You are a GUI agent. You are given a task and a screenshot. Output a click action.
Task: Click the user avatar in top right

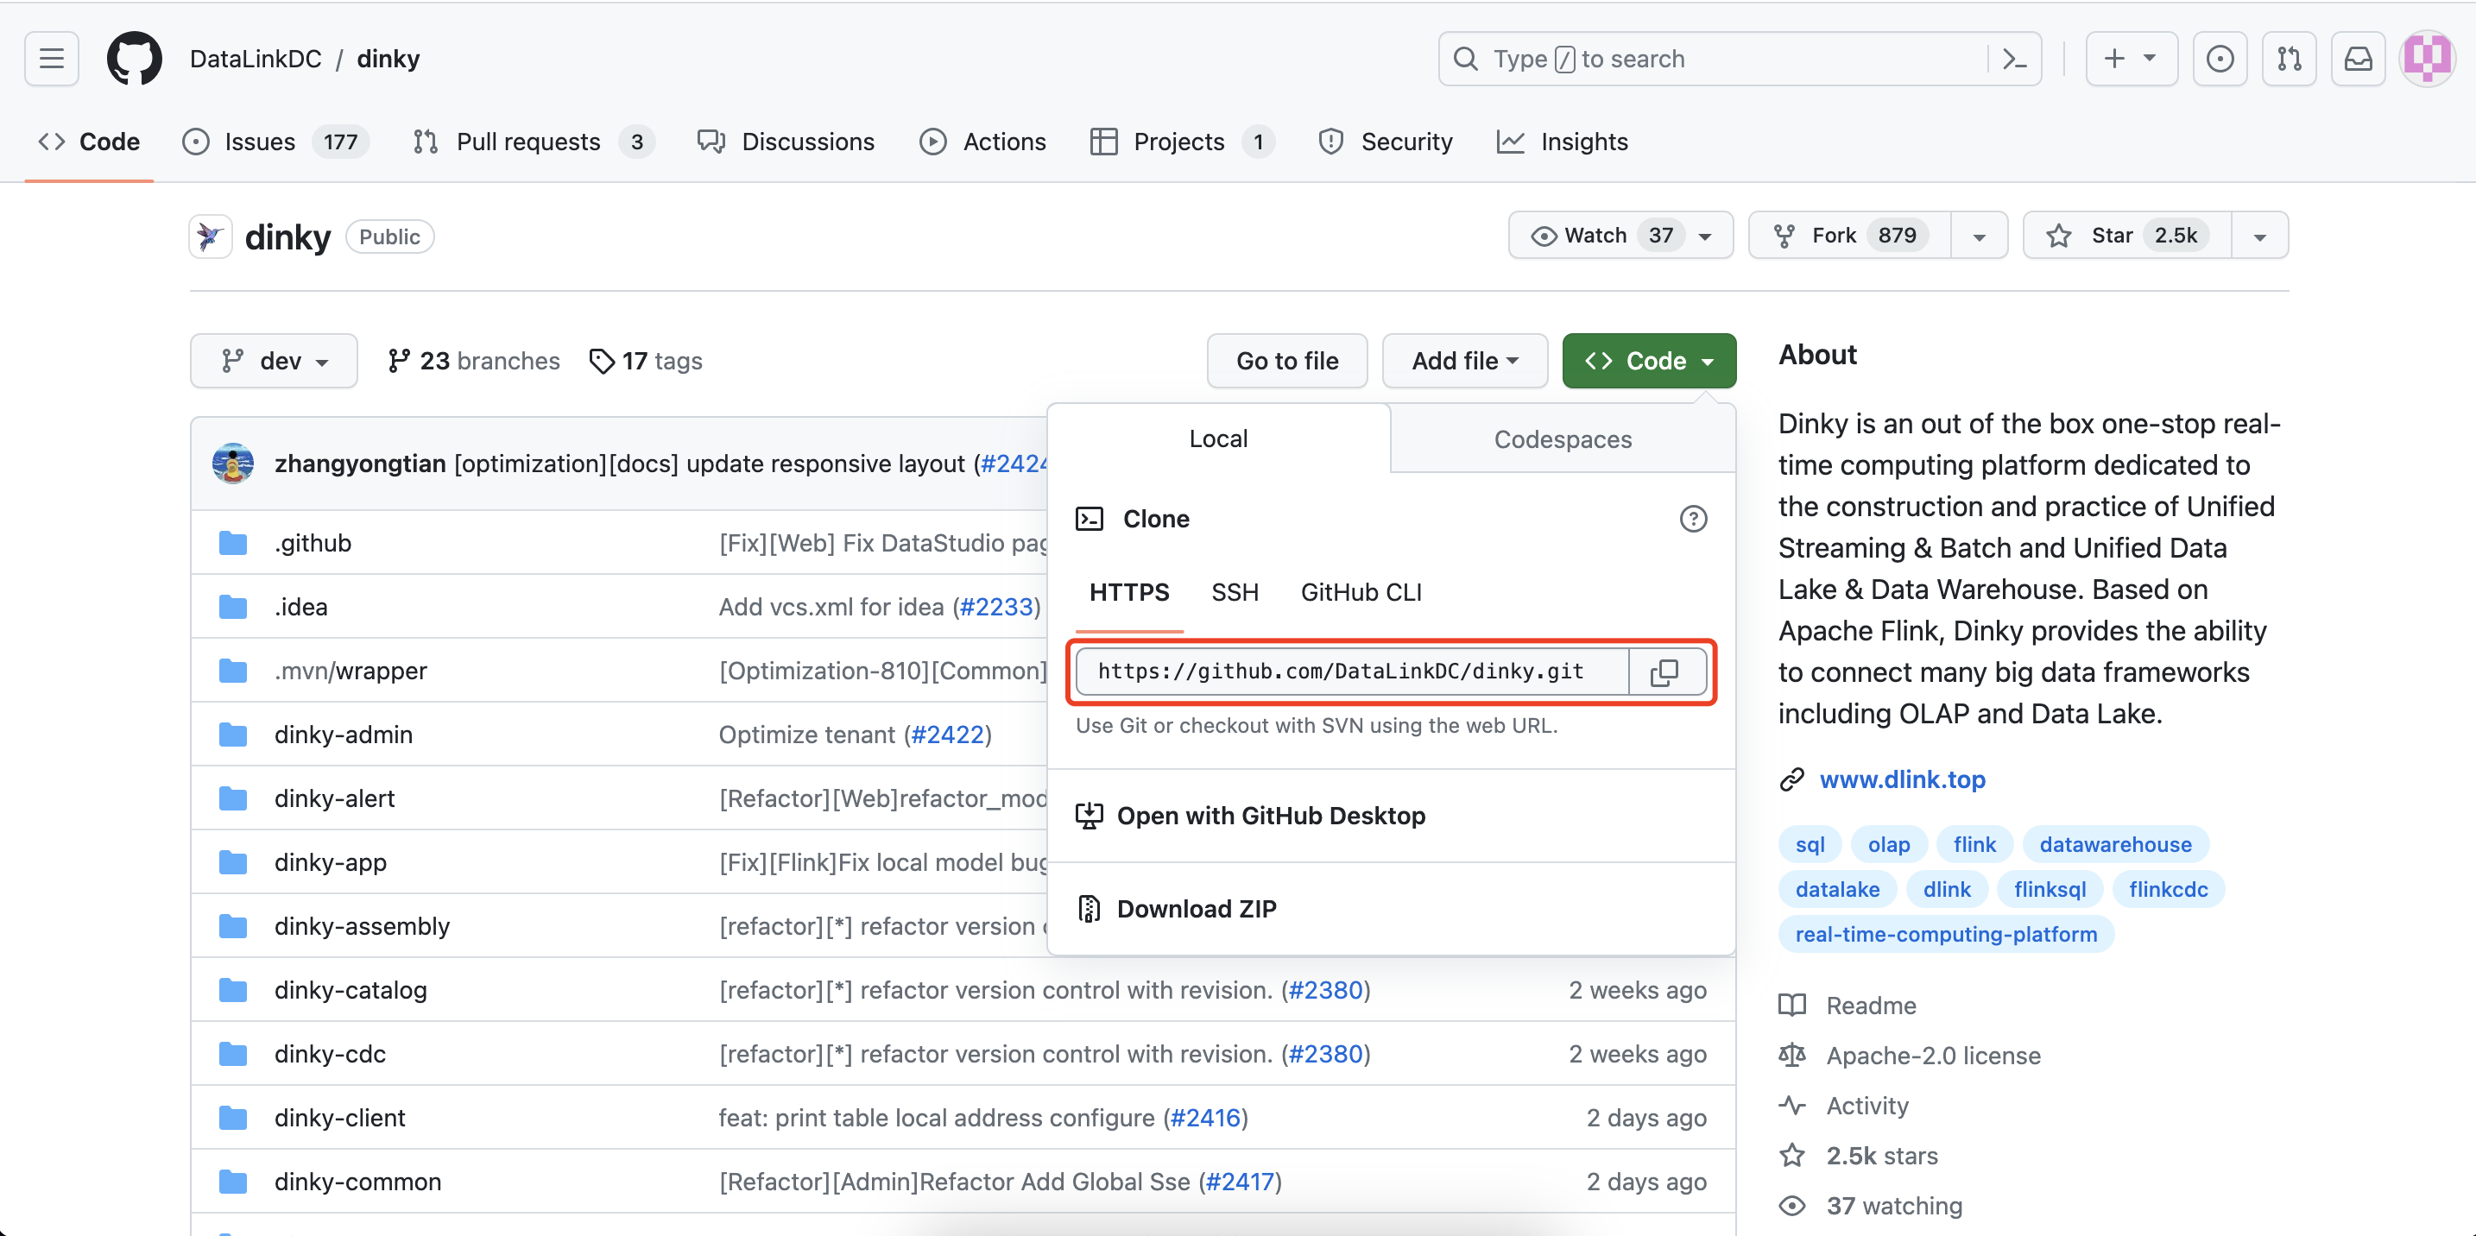(x=2427, y=59)
